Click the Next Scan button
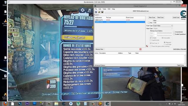This screenshot has height=106, width=188. (160, 17)
